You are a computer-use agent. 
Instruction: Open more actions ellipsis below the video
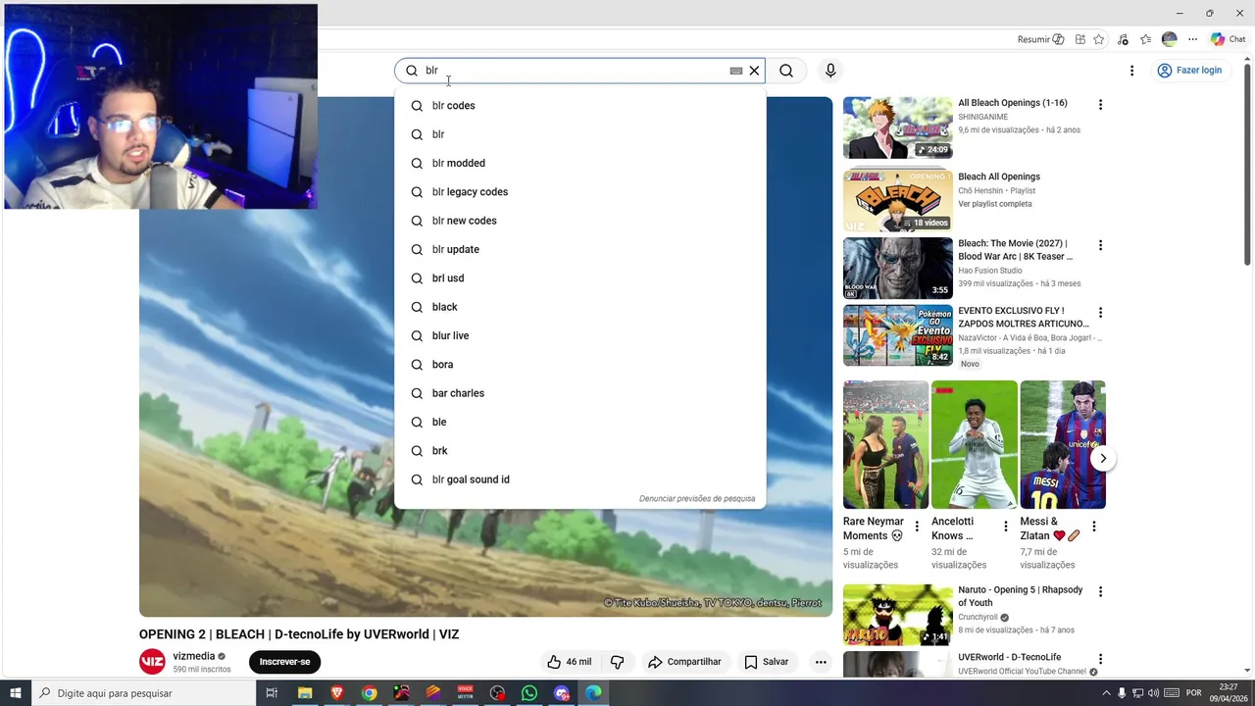click(821, 662)
